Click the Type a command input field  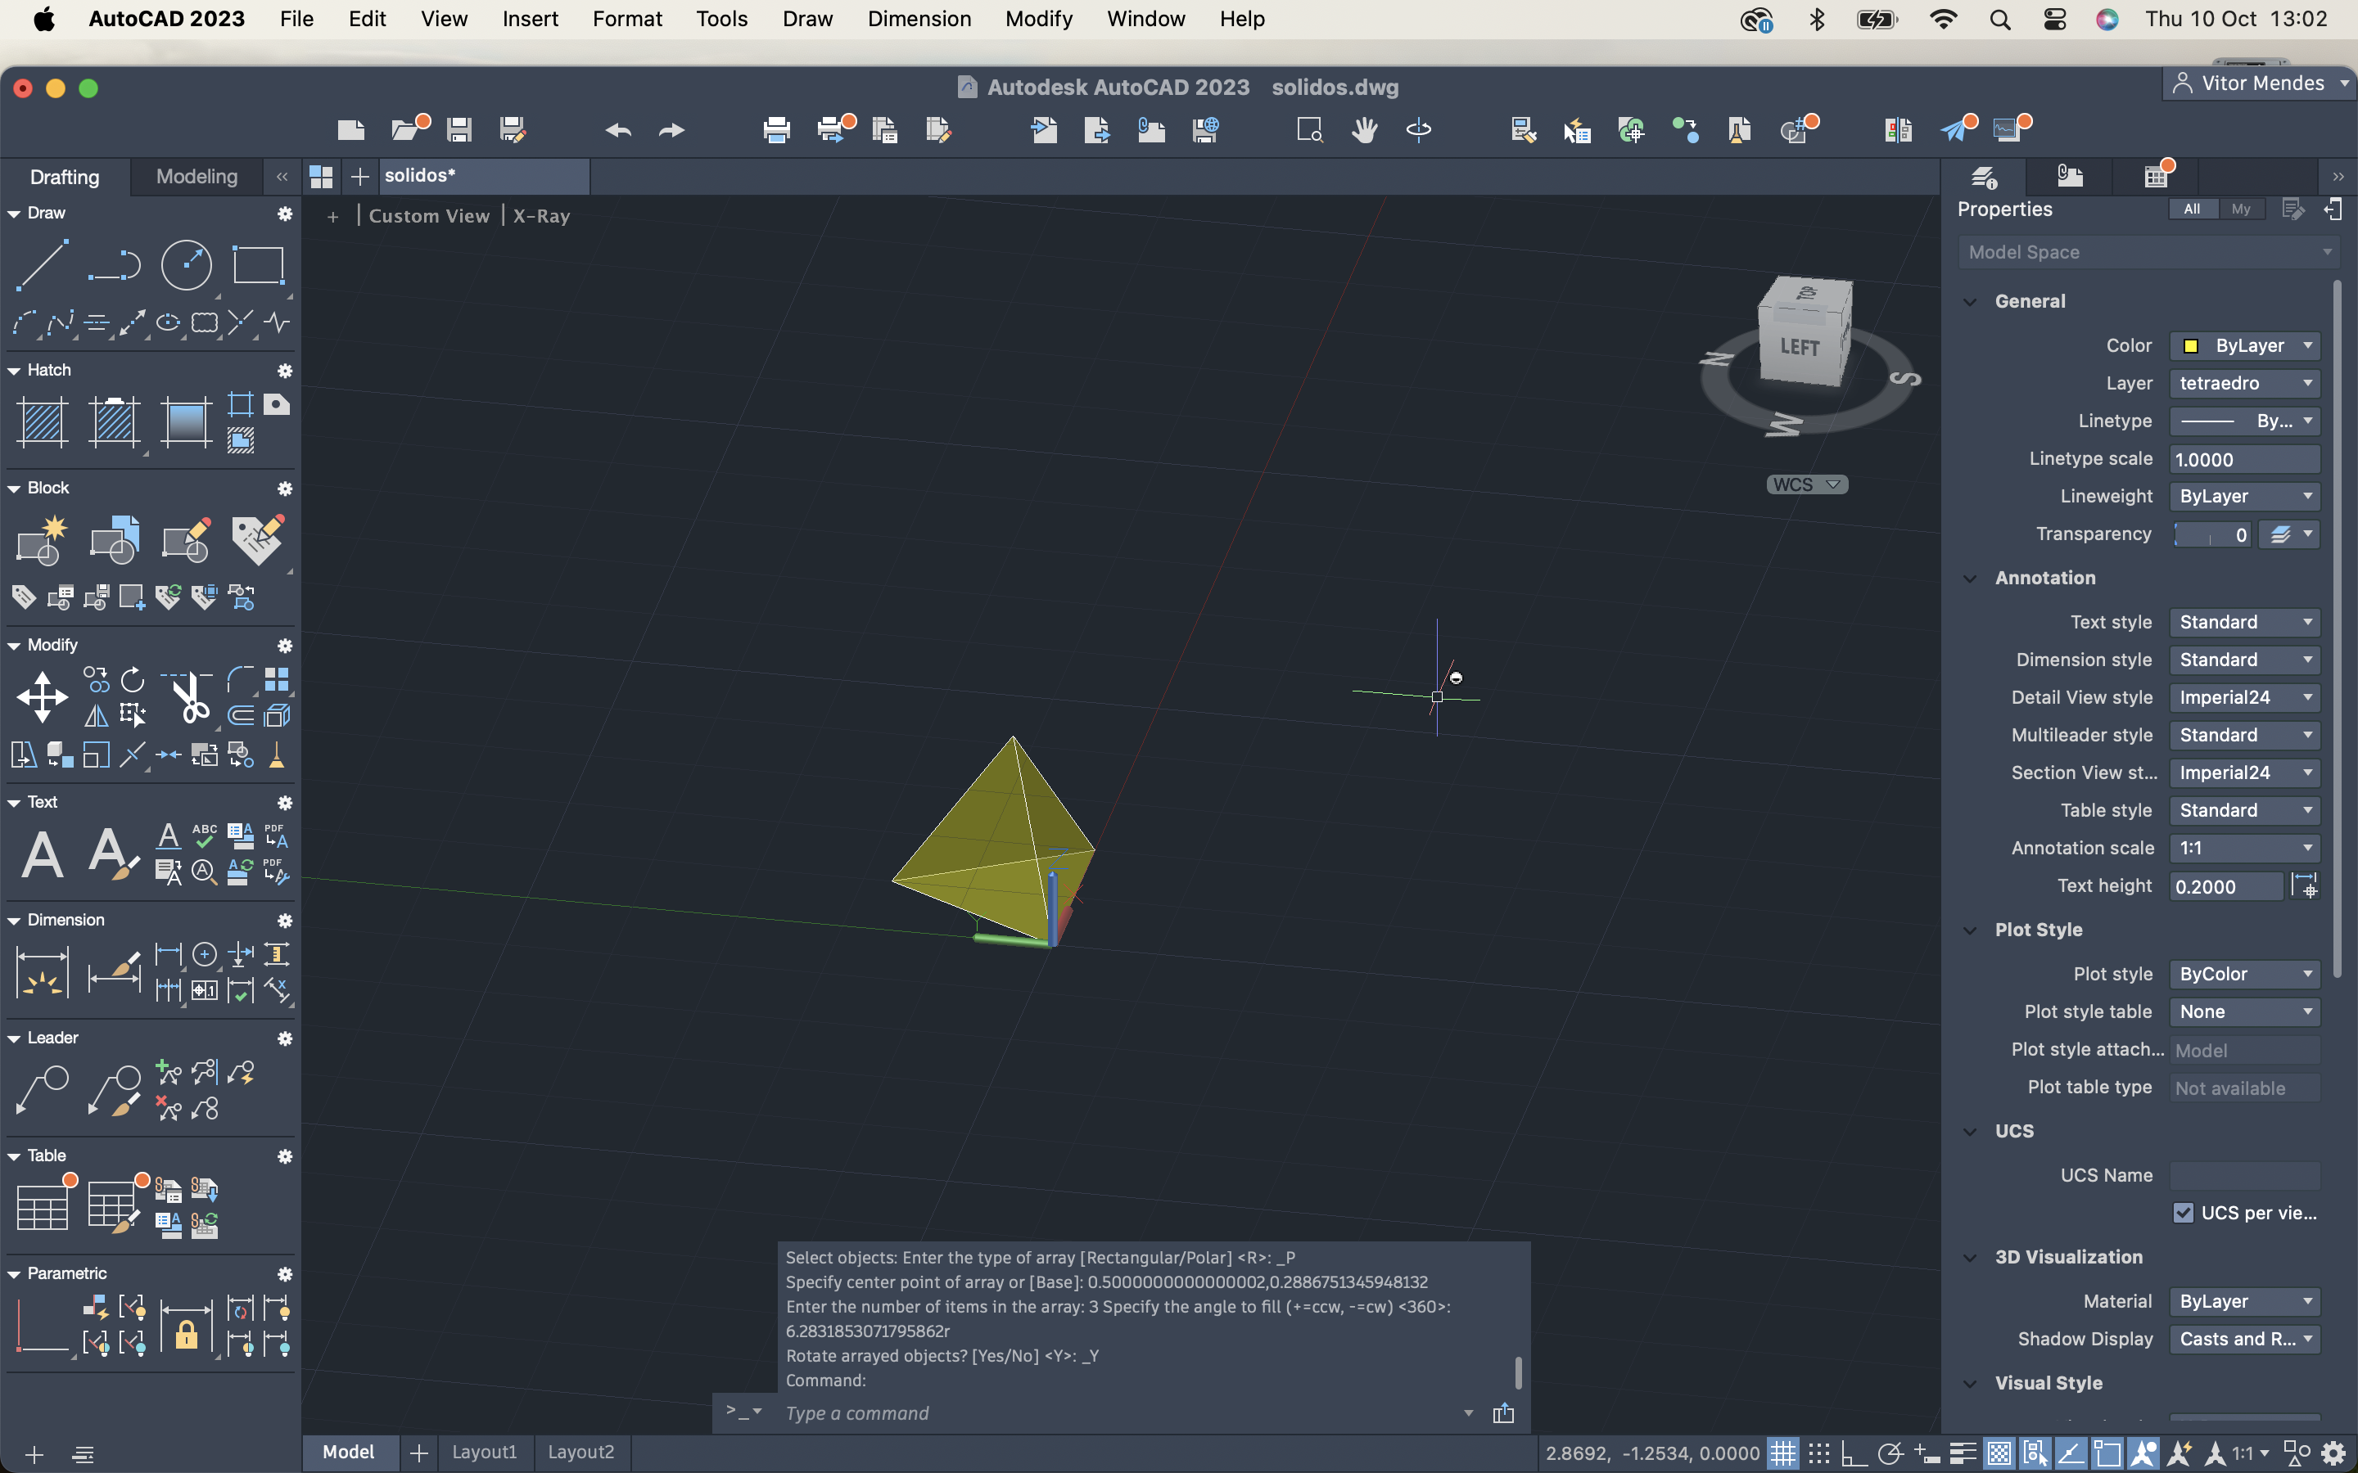[1121, 1413]
